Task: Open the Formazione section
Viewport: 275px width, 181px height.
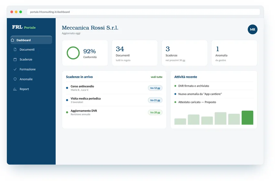Action: click(31, 69)
